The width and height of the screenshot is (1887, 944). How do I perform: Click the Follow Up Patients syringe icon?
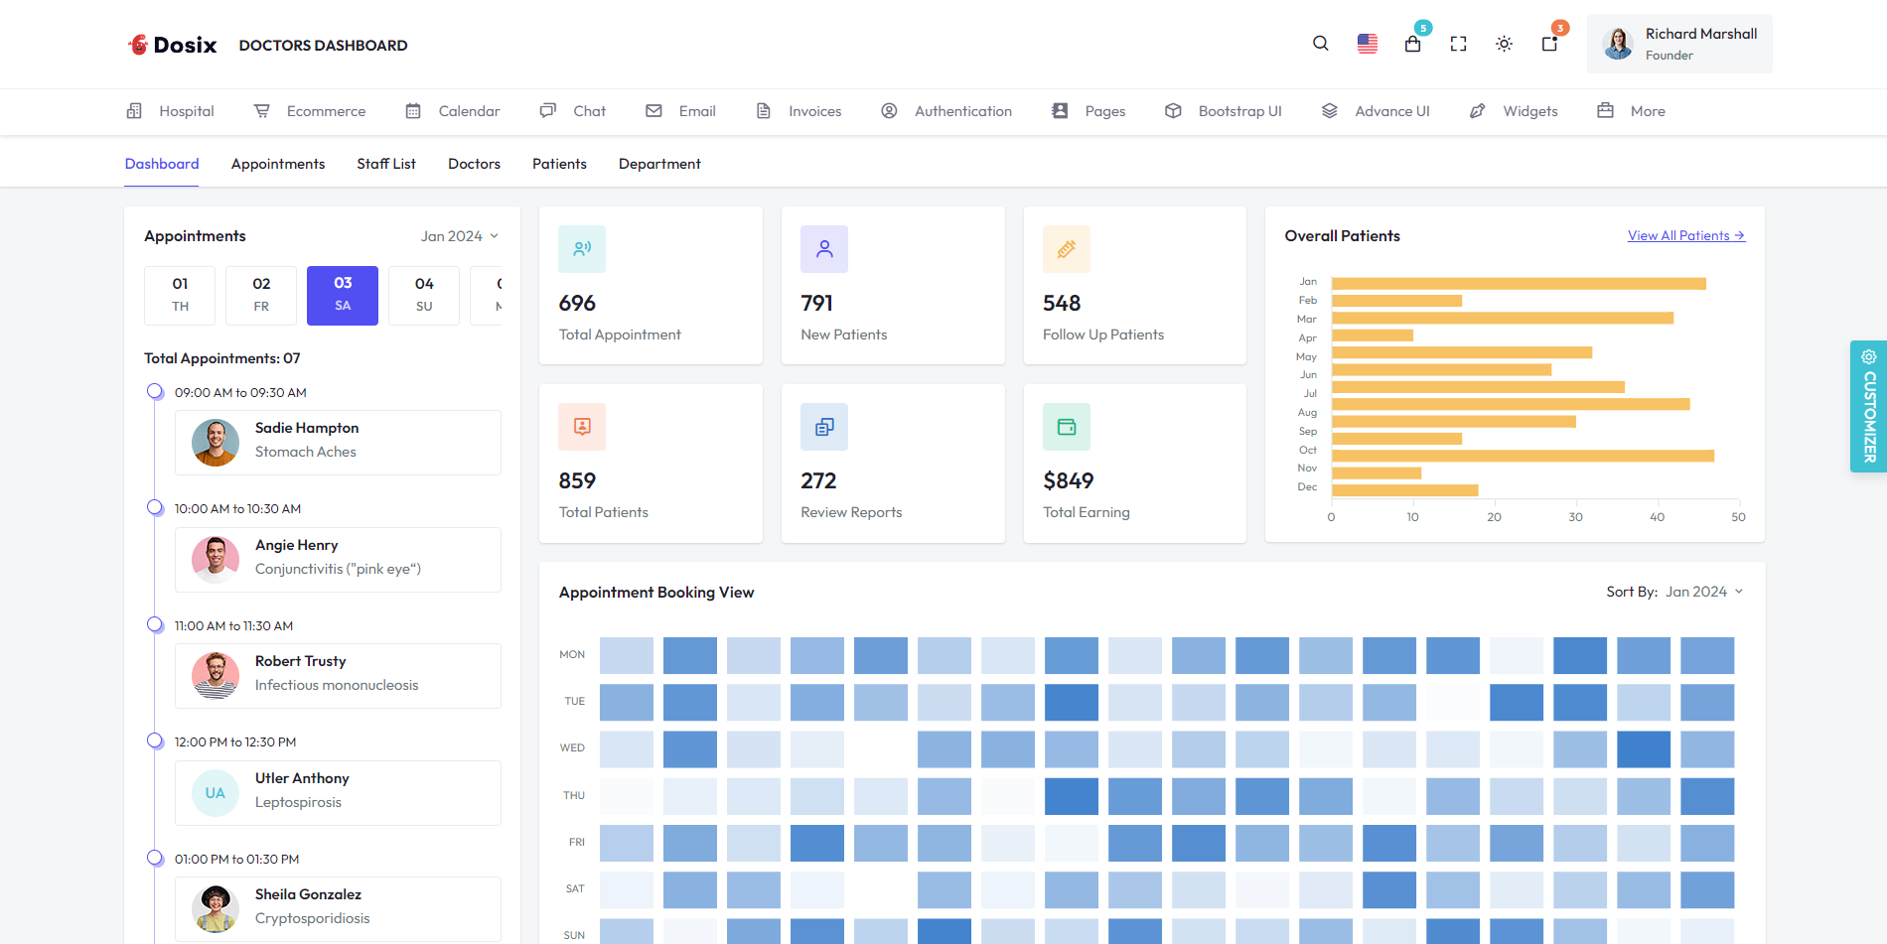(x=1067, y=249)
